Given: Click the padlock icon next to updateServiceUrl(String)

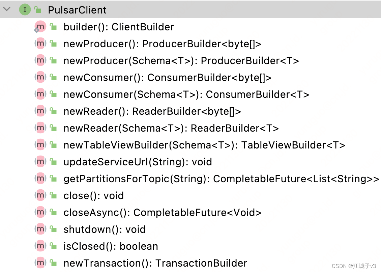Looking at the screenshot, I should [54, 161].
